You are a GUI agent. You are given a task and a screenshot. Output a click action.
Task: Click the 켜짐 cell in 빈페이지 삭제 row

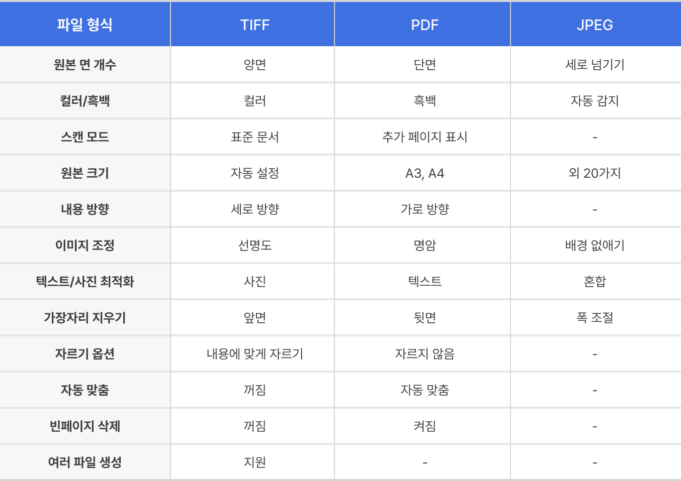tap(424, 426)
